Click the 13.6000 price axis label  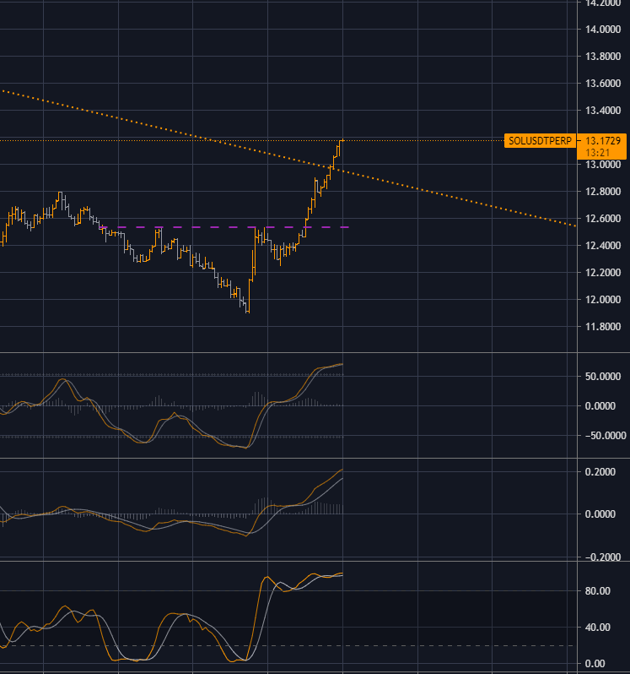tap(603, 84)
